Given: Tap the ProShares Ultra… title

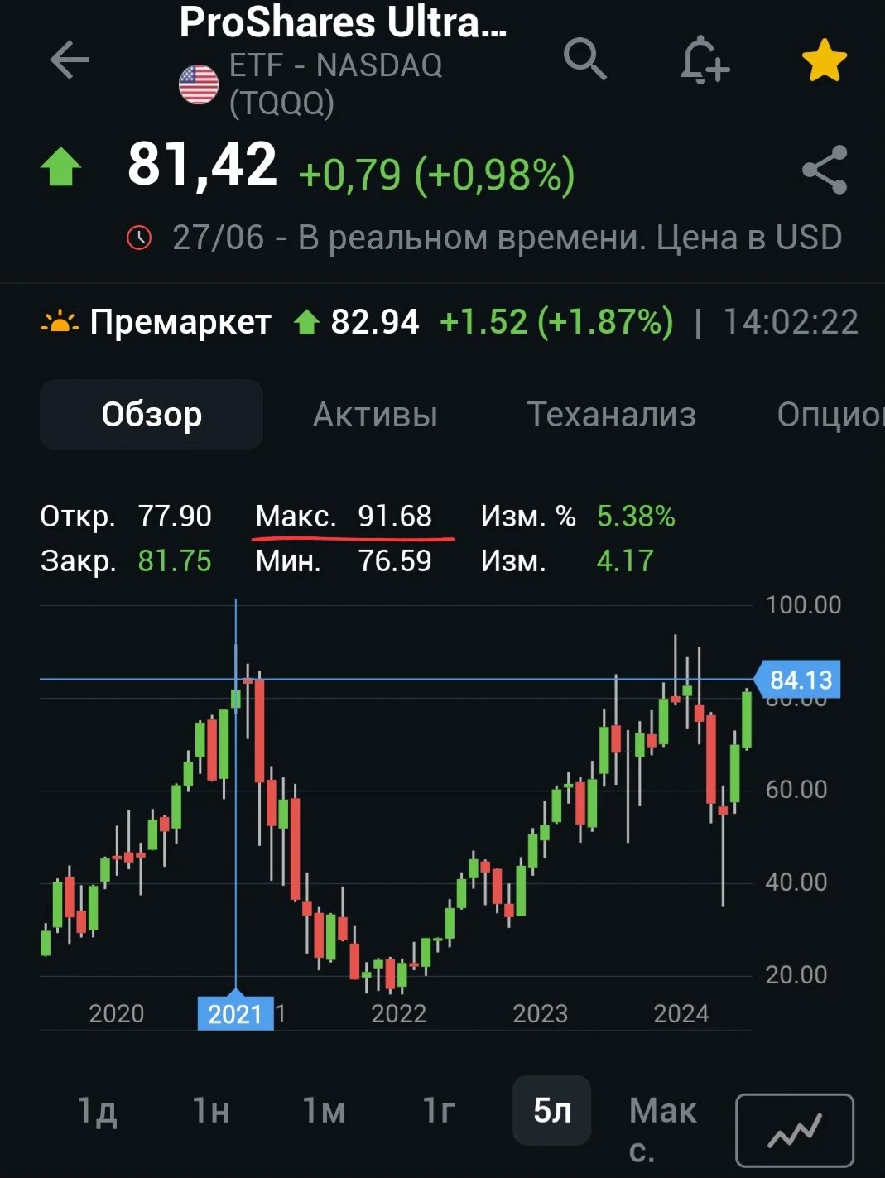Looking at the screenshot, I should (x=343, y=22).
